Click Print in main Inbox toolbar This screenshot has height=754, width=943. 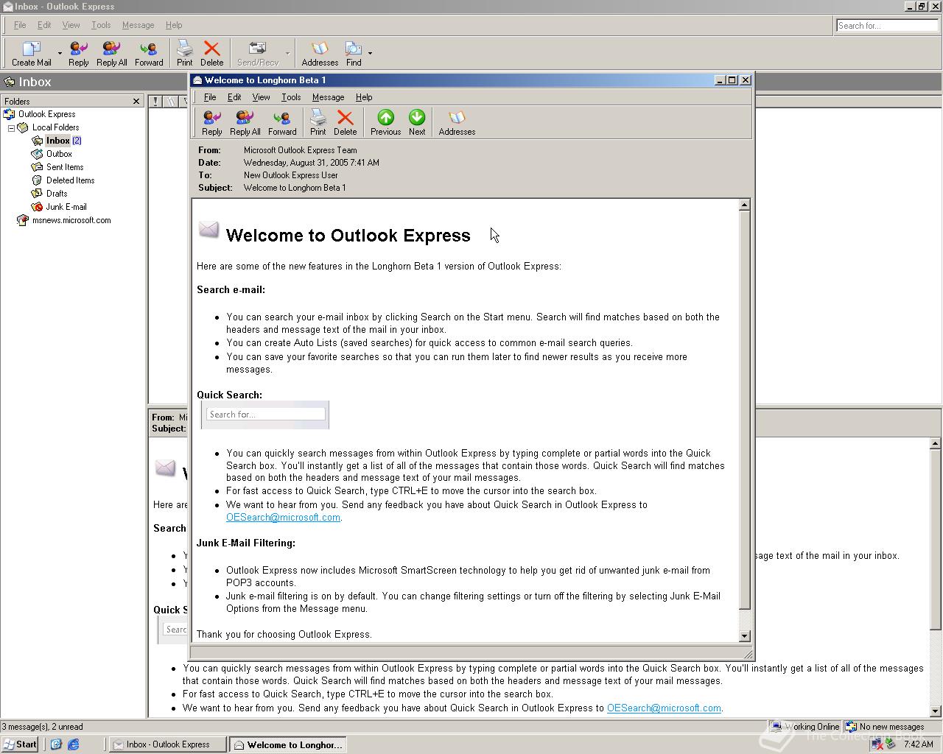[185, 54]
